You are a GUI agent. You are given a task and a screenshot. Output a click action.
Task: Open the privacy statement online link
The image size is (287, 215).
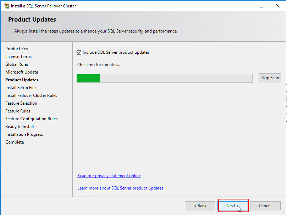[x=109, y=175]
